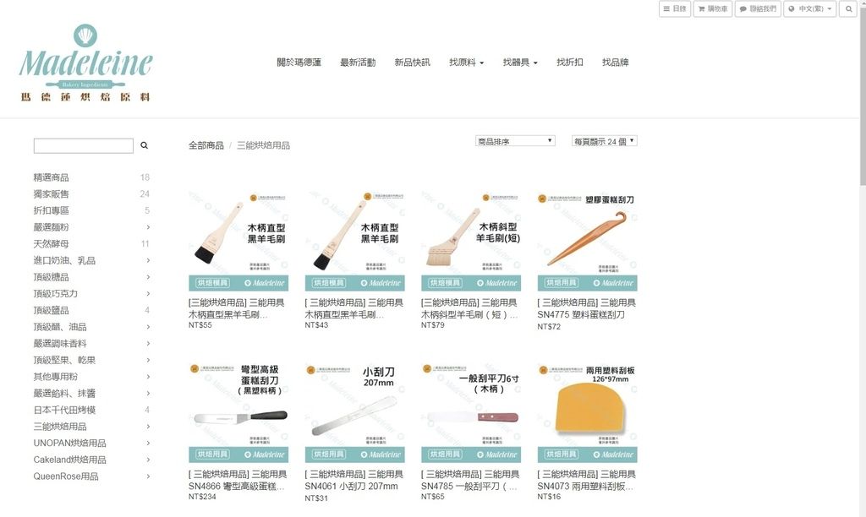Click the NT$234 price text
This screenshot has width=866, height=517.
click(202, 497)
